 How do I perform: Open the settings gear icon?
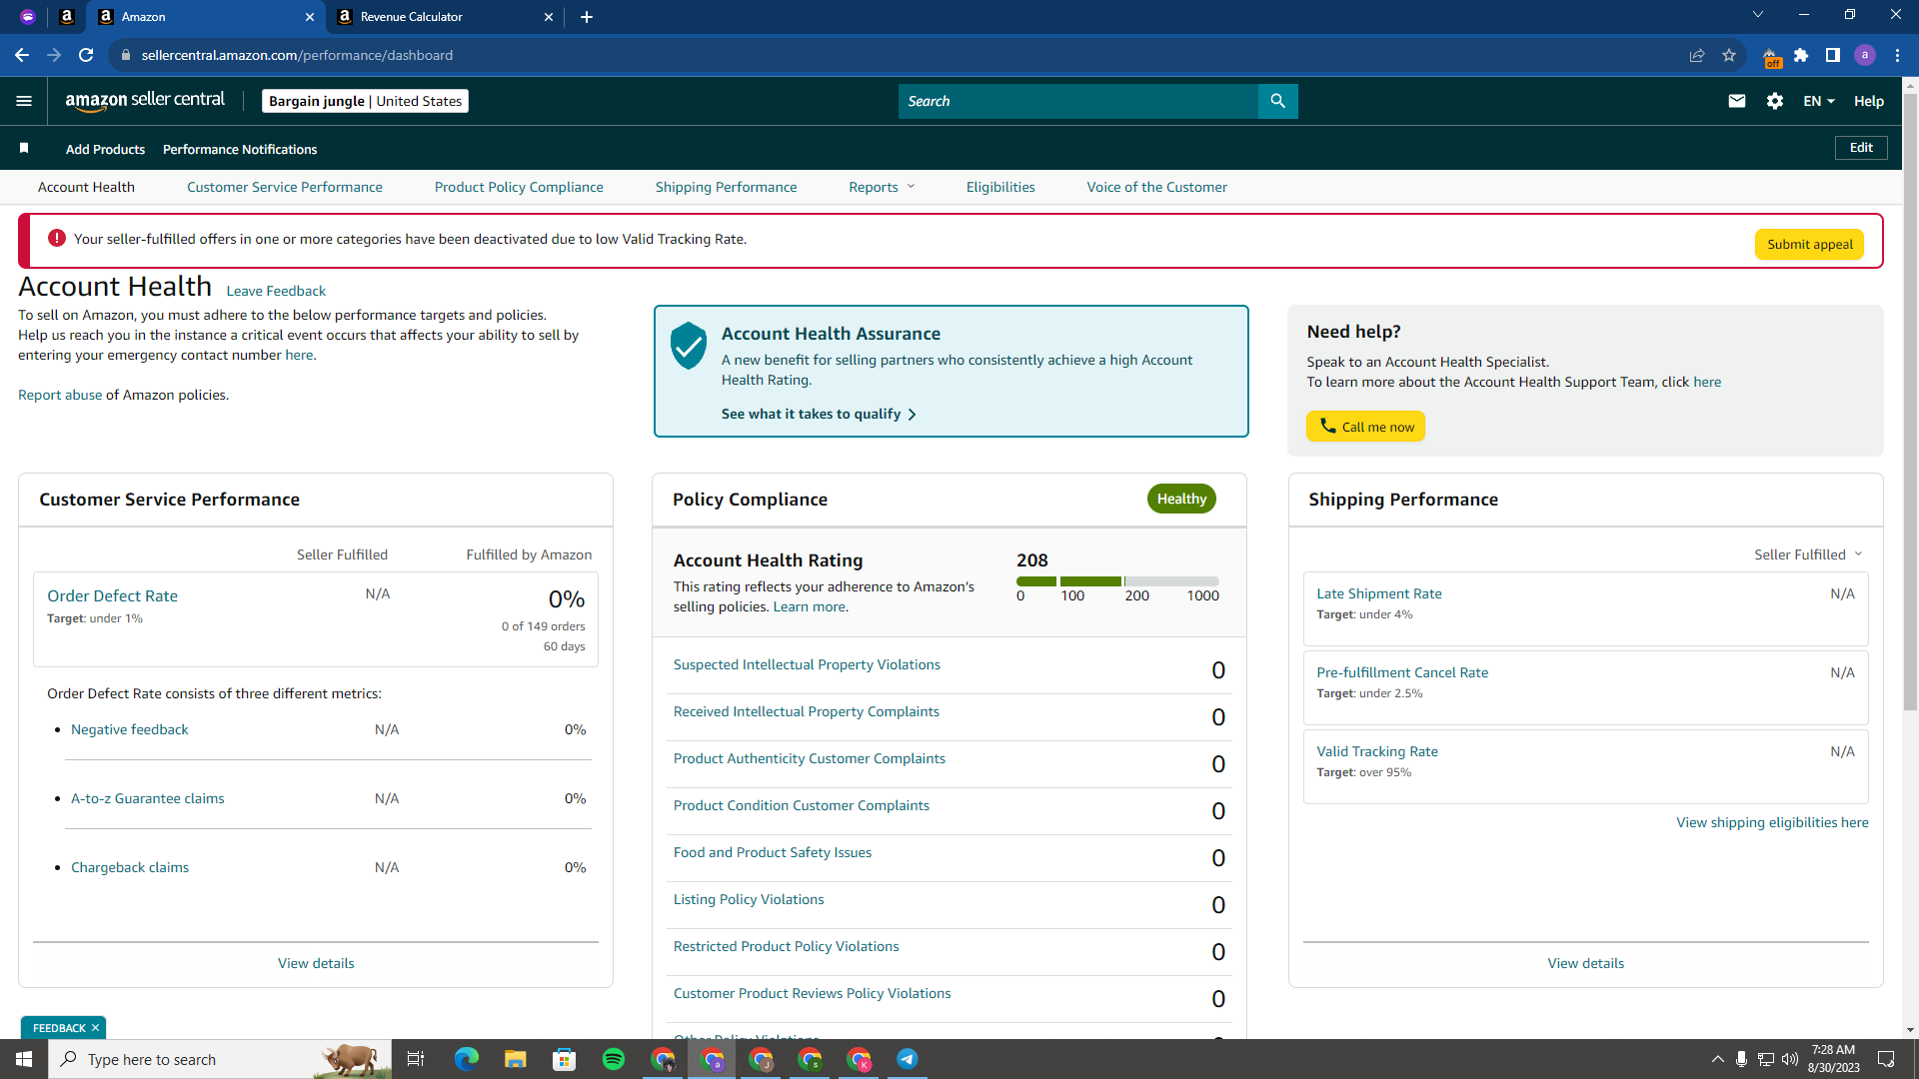1775,101
